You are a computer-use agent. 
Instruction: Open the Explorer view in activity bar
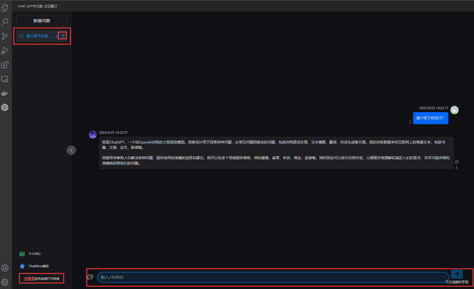click(x=6, y=8)
